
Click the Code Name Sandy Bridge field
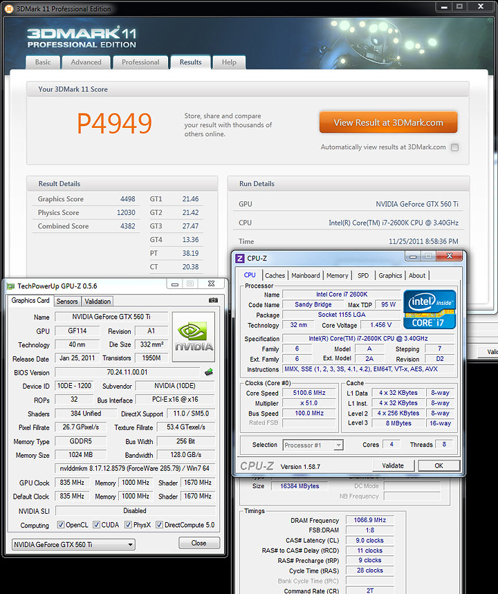point(313,304)
